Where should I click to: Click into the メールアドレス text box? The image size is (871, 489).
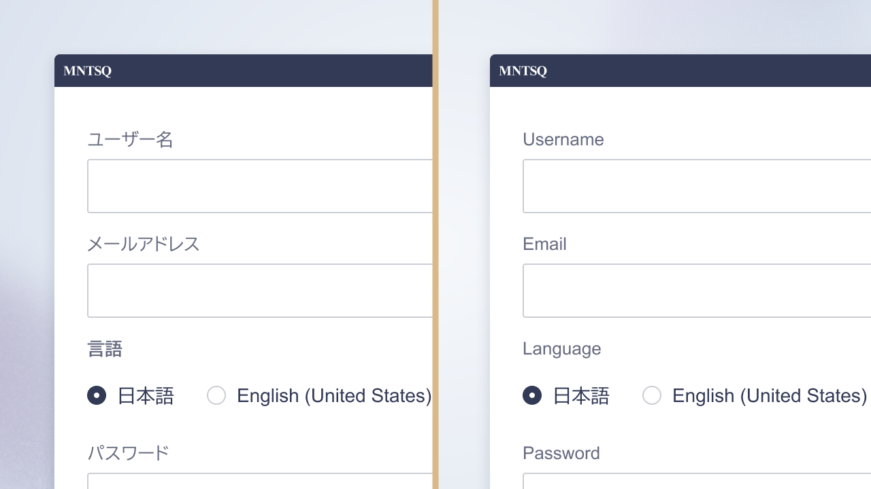point(260,291)
